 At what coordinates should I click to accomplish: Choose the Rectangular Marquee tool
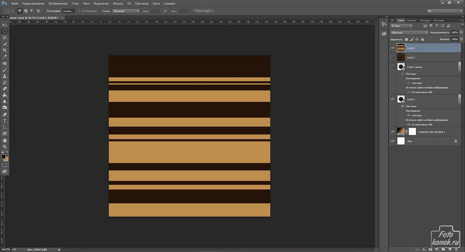(5, 31)
